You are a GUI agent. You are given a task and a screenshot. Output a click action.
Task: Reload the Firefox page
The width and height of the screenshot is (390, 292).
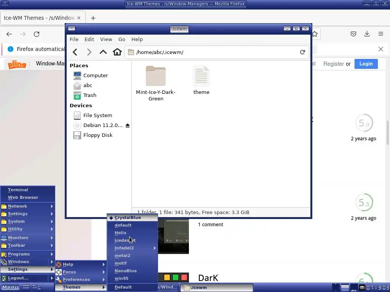pos(37,34)
